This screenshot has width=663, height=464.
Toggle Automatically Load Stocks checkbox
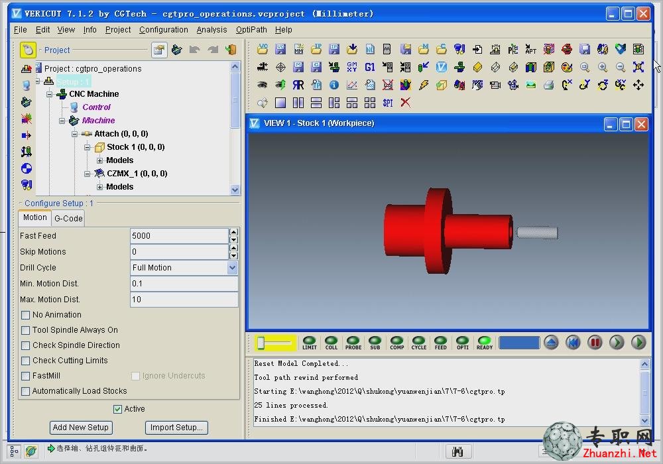pyautogui.click(x=25, y=391)
